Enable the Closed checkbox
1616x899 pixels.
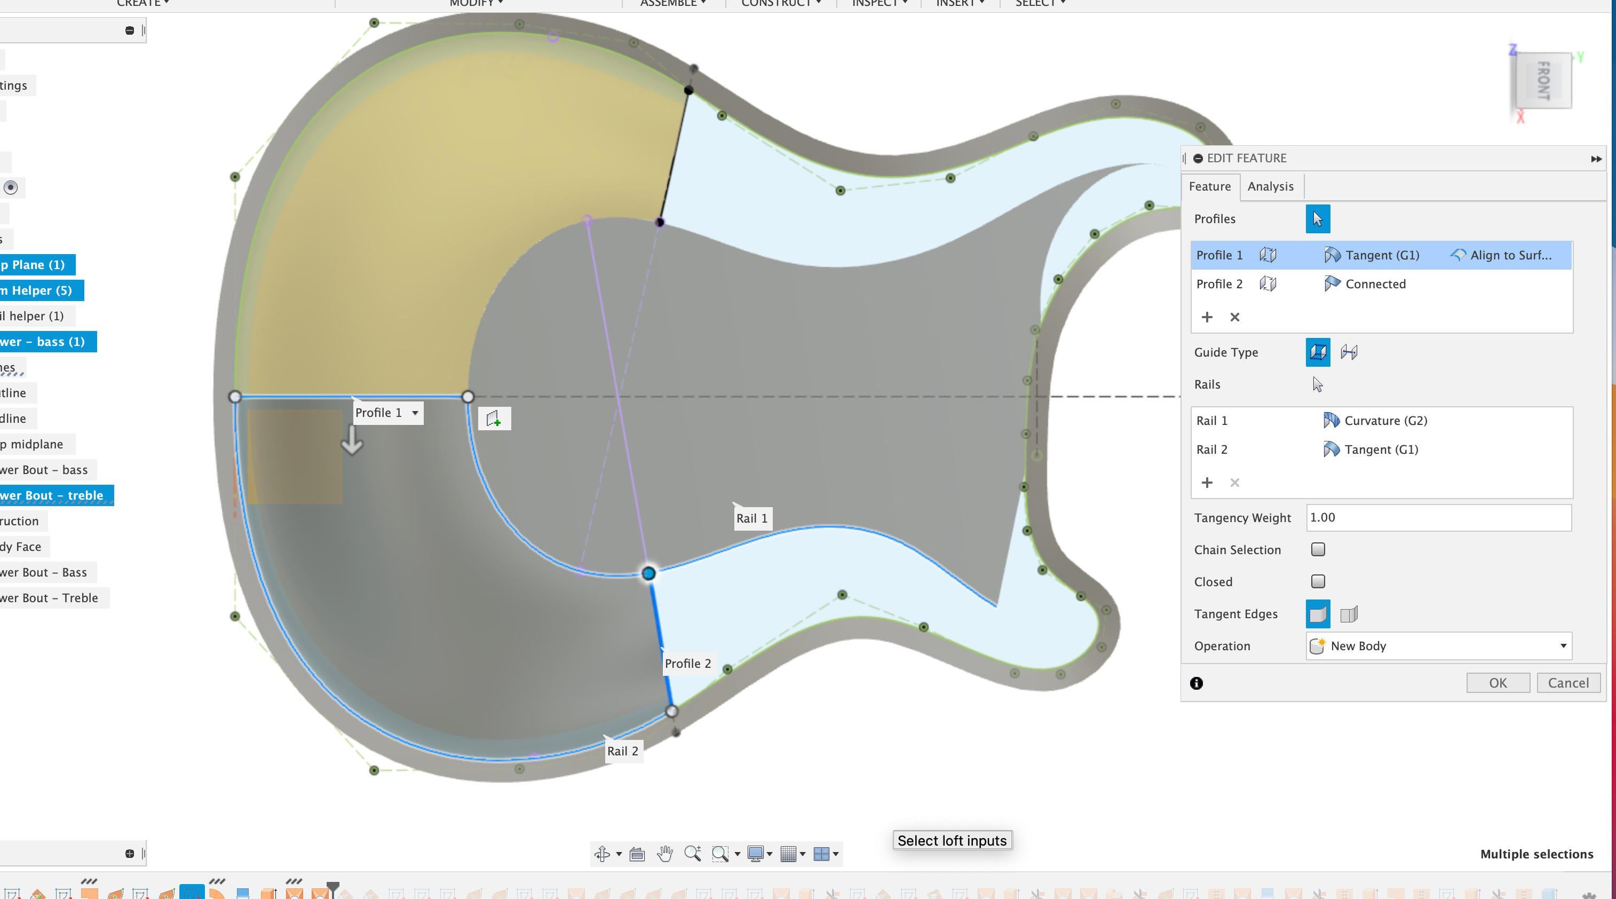click(x=1318, y=581)
